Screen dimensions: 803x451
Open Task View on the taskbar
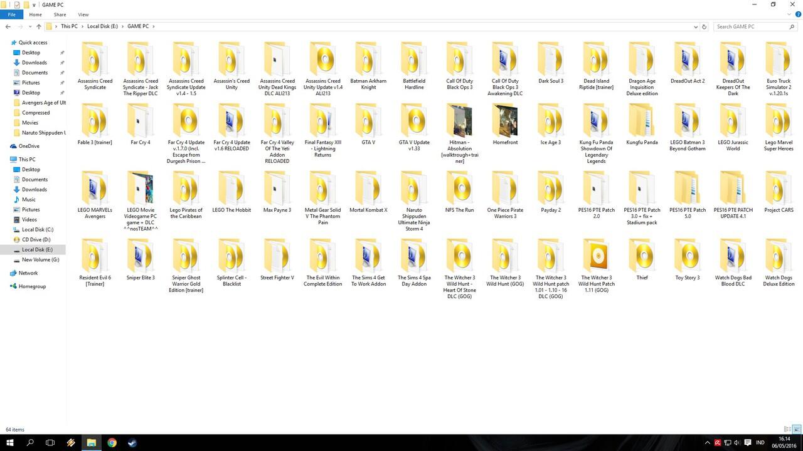50,443
